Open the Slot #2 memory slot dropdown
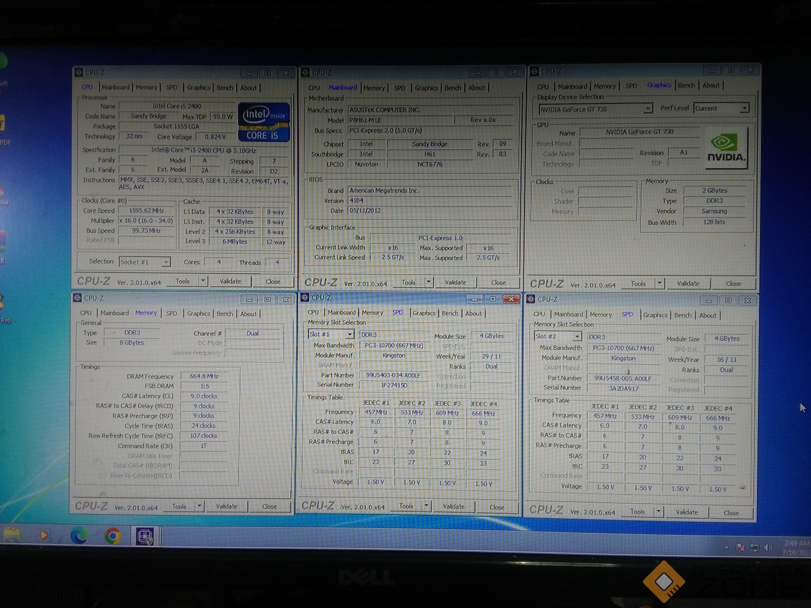Image resolution: width=811 pixels, height=608 pixels. (x=577, y=336)
